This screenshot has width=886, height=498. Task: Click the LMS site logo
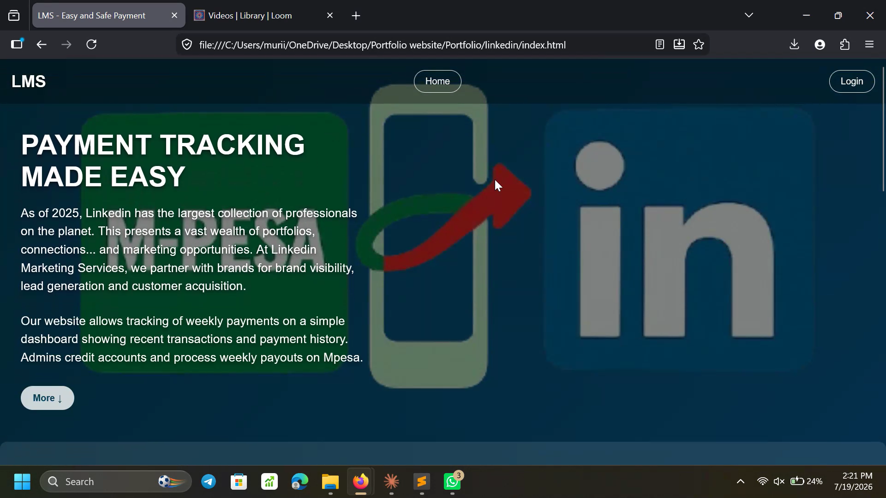[x=29, y=82]
